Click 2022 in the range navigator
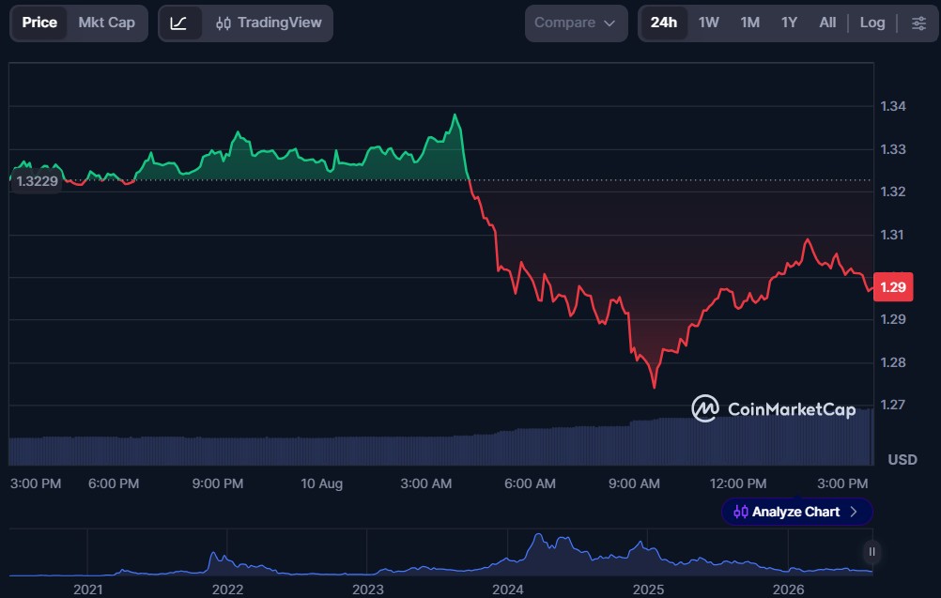Screen dimensions: 941x598 227,590
